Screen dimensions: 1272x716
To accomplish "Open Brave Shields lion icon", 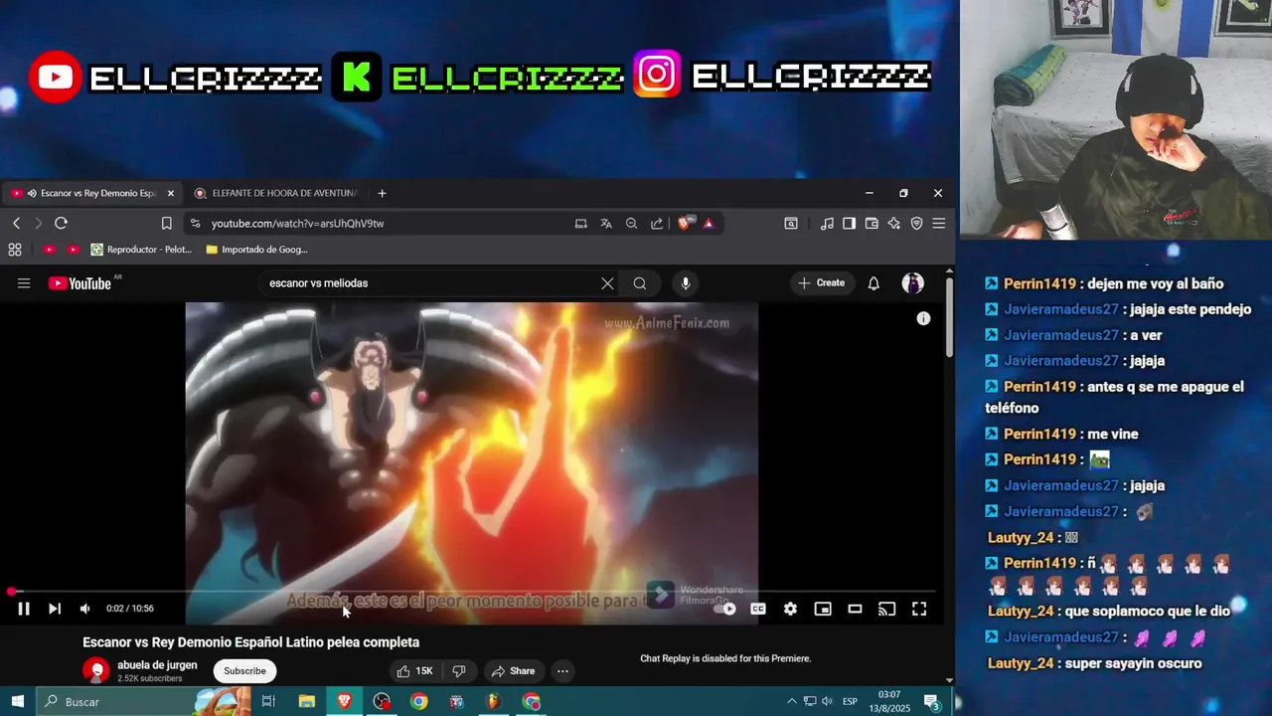I will pyautogui.click(x=684, y=224).
